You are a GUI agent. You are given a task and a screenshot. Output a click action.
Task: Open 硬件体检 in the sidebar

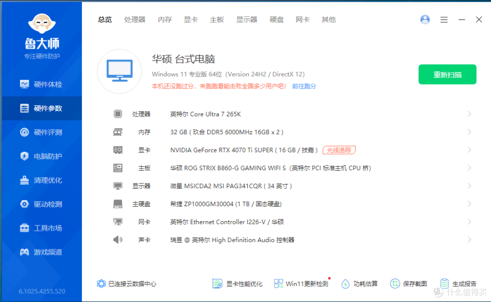(x=41, y=84)
